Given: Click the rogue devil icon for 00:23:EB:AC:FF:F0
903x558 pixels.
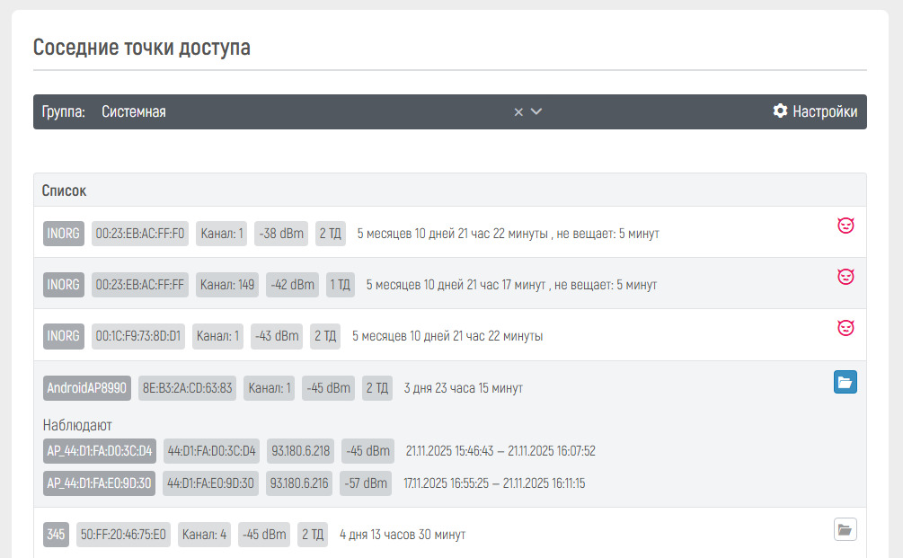Looking at the screenshot, I should 845,226.
